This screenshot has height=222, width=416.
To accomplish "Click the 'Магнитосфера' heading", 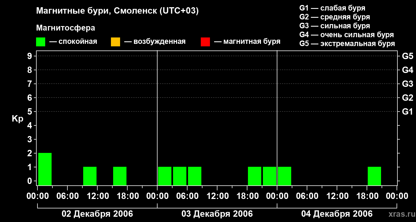I will point(66,28).
